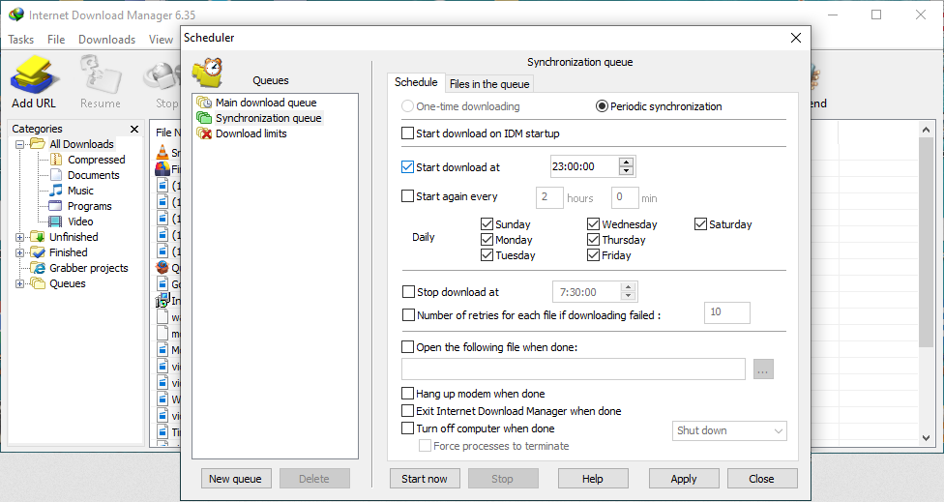The image size is (944, 502).
Task: Click the Music category icon
Action: (56, 191)
